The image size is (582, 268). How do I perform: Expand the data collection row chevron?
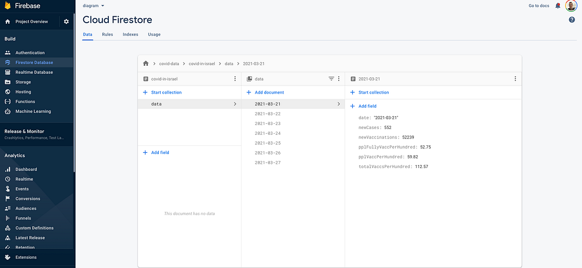(235, 104)
